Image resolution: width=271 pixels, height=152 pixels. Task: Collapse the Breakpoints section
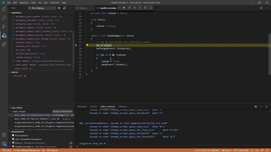click(x=10, y=132)
